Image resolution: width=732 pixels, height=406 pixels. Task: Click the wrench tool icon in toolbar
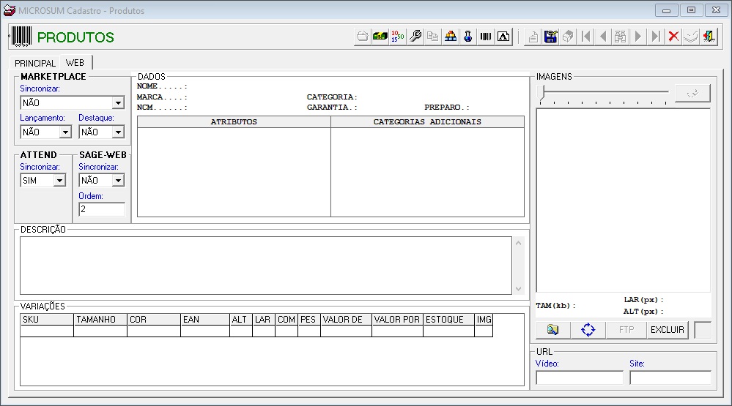pyautogui.click(x=415, y=37)
